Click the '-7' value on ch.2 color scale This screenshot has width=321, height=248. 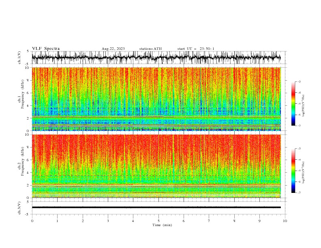click(299, 192)
